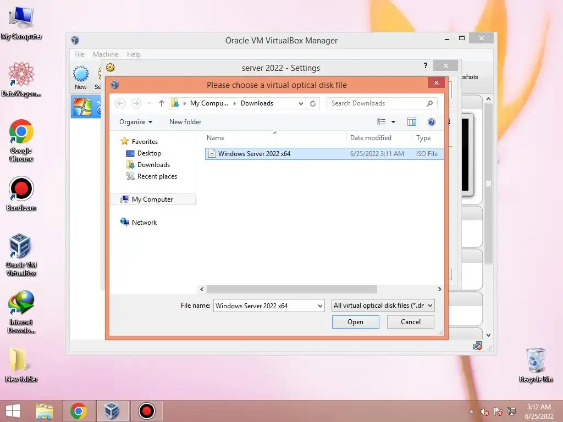Show hidden tray icons arrow

pyautogui.click(x=471, y=412)
